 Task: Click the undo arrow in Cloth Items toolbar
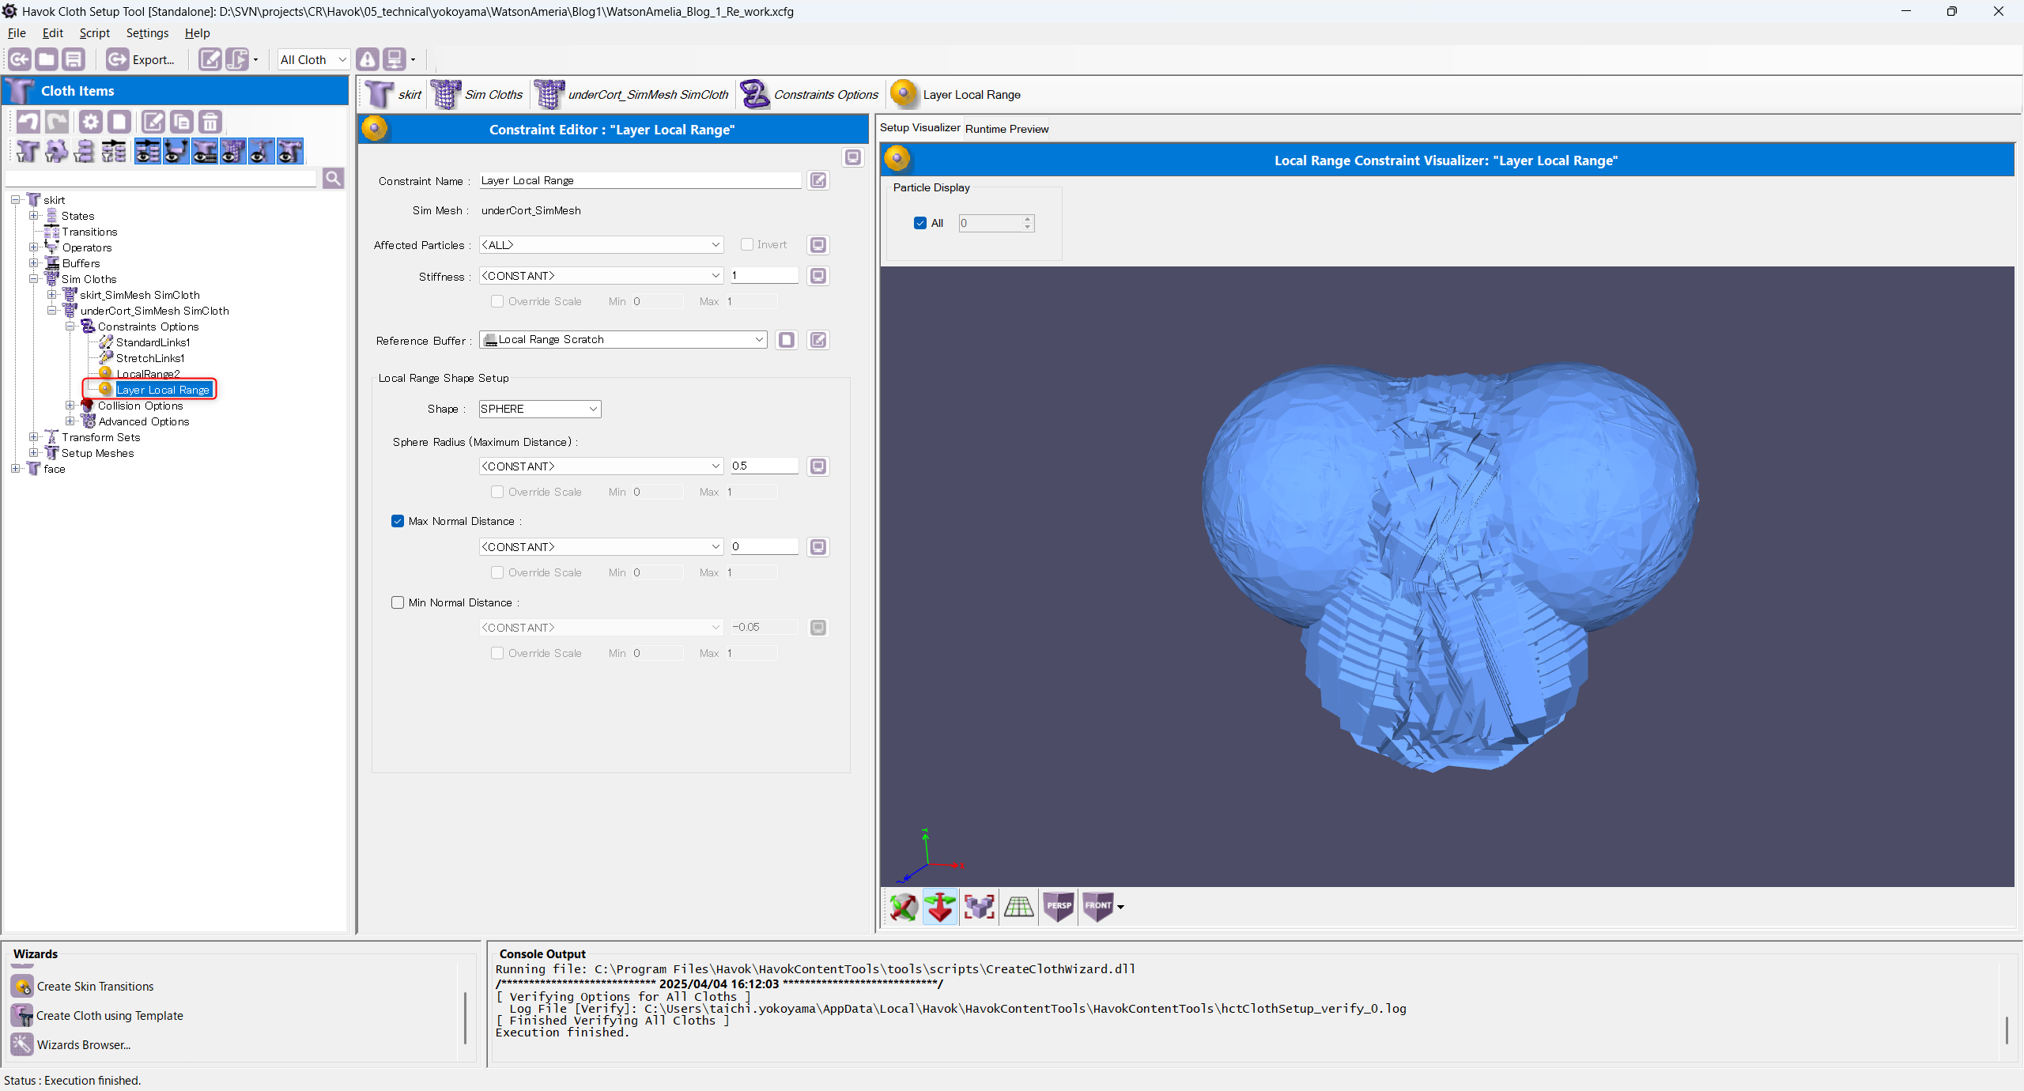click(x=28, y=122)
